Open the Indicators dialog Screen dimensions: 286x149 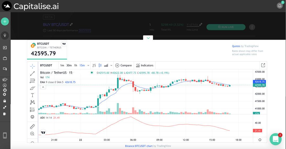[x=145, y=65]
